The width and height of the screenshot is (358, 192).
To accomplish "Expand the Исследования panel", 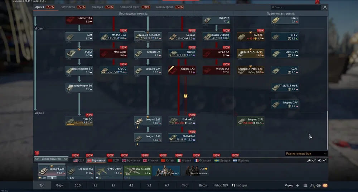I will [51, 159].
